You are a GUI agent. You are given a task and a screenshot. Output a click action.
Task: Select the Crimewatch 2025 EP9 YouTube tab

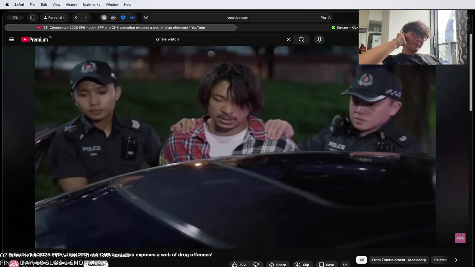pyautogui.click(x=121, y=27)
